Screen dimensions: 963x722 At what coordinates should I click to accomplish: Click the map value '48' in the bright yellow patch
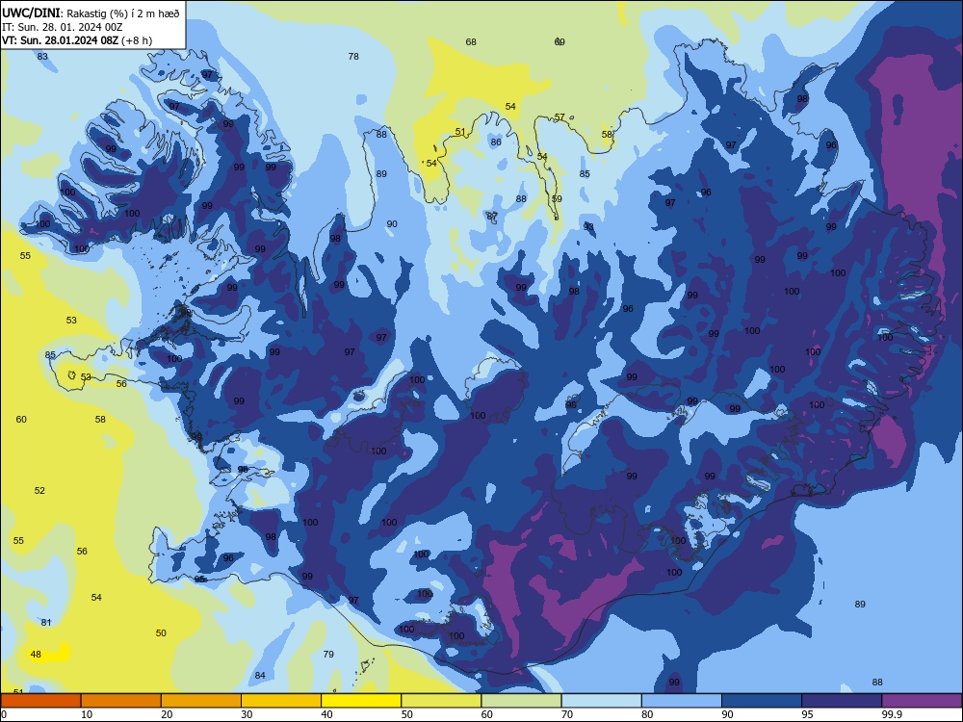[36, 655]
